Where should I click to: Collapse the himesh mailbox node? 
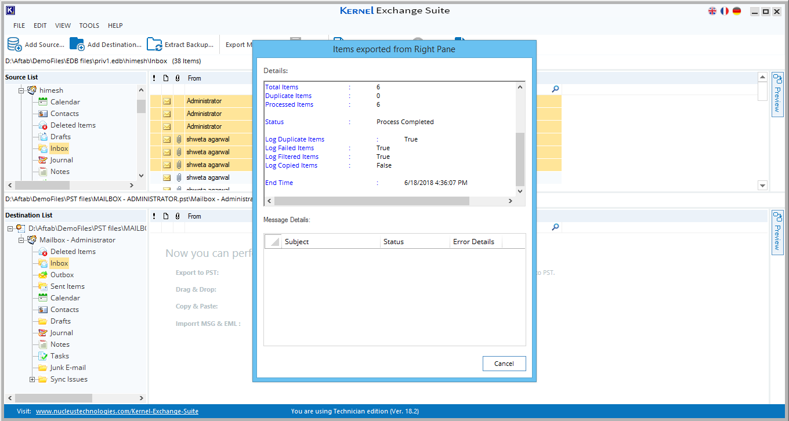[21, 90]
